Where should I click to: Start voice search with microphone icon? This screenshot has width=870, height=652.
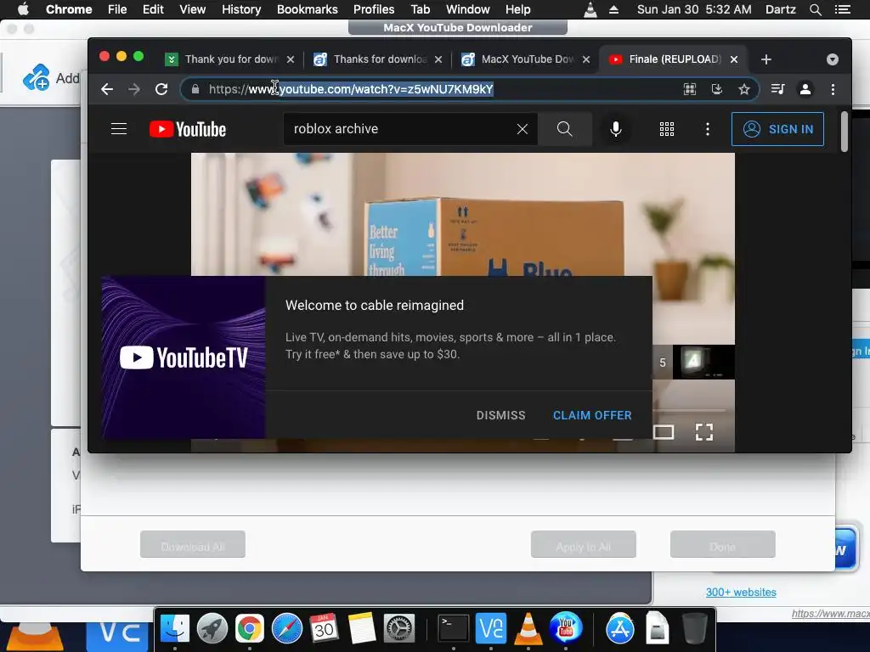(x=615, y=129)
